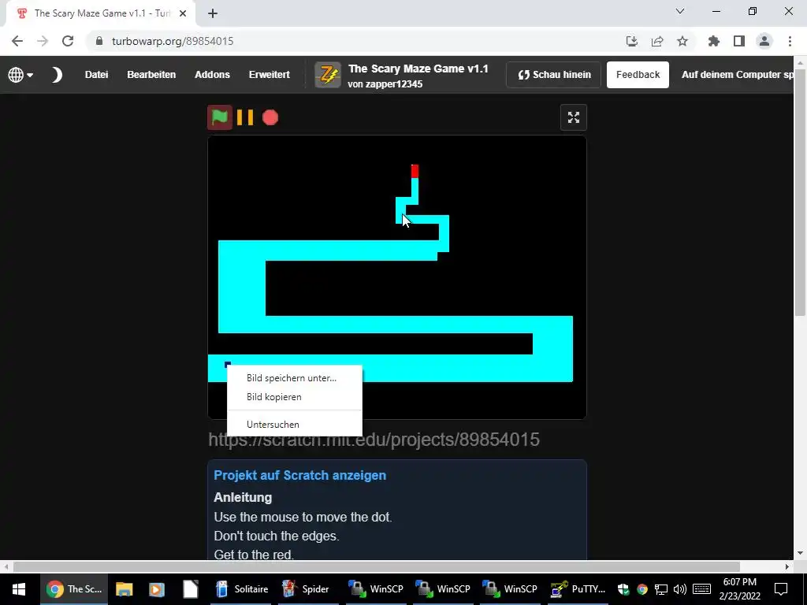The width and height of the screenshot is (807, 605).
Task: Open the Chrome three-dot menu
Action: 790,41
